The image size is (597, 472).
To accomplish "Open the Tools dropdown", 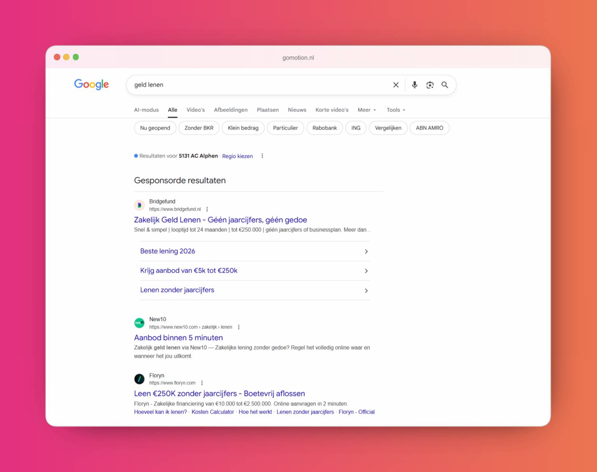I will pos(396,110).
